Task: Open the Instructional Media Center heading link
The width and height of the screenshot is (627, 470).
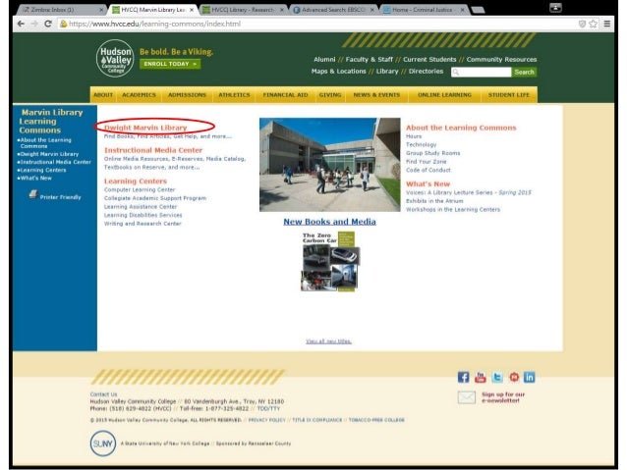Action: click(x=153, y=150)
